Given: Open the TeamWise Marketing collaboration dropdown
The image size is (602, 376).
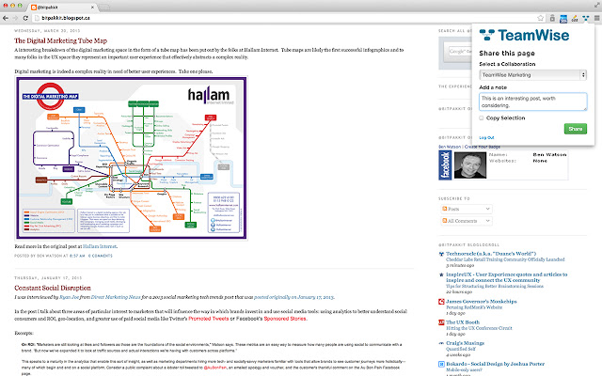Looking at the screenshot, I should [x=533, y=75].
